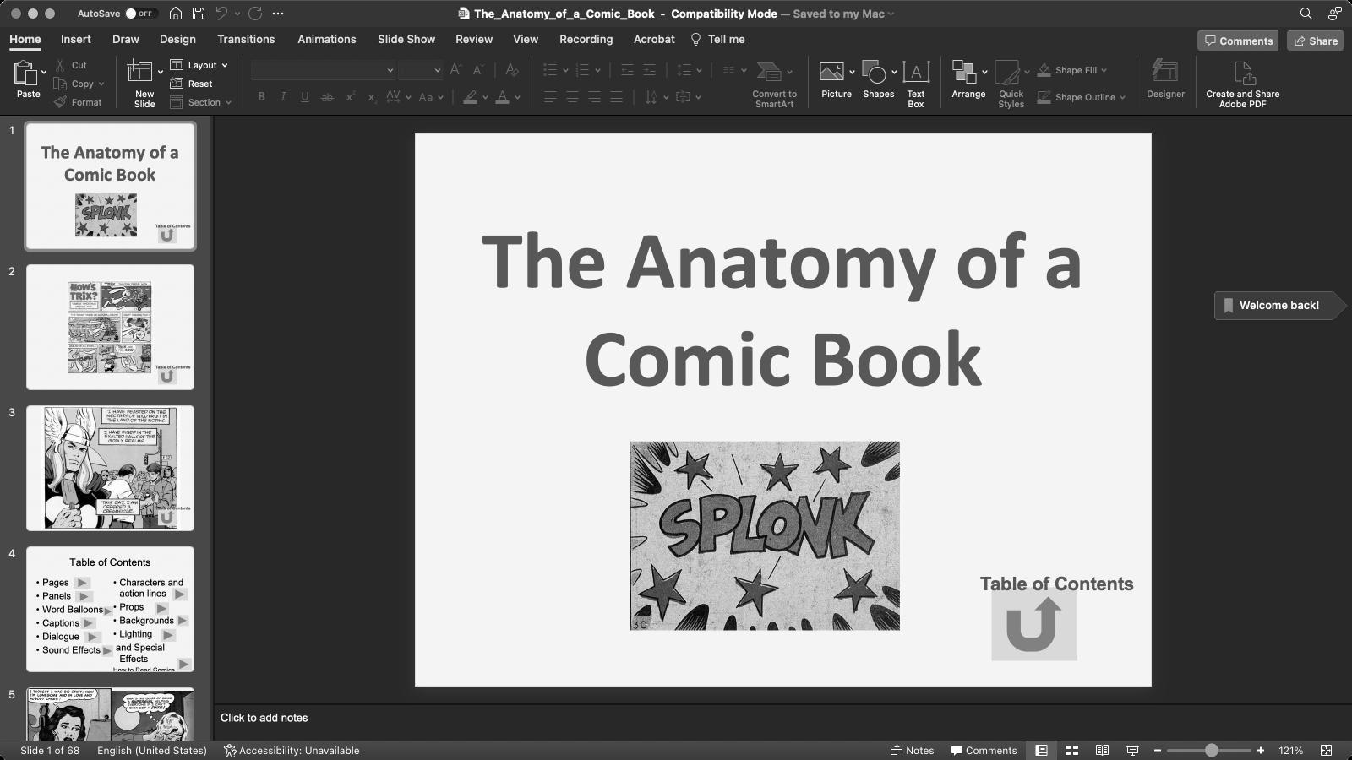Toggle Normal view button

(x=1041, y=750)
